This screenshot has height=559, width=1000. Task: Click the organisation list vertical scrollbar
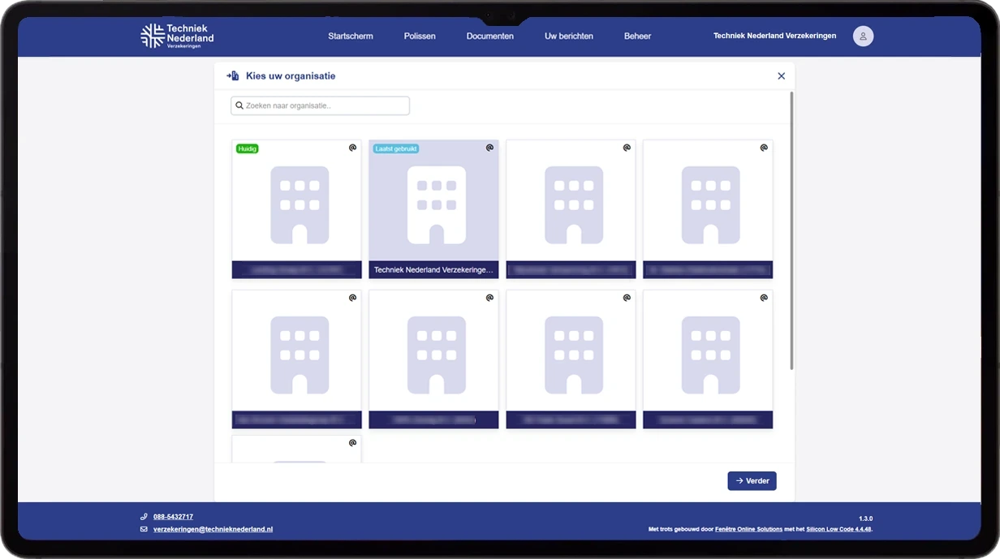pos(791,231)
